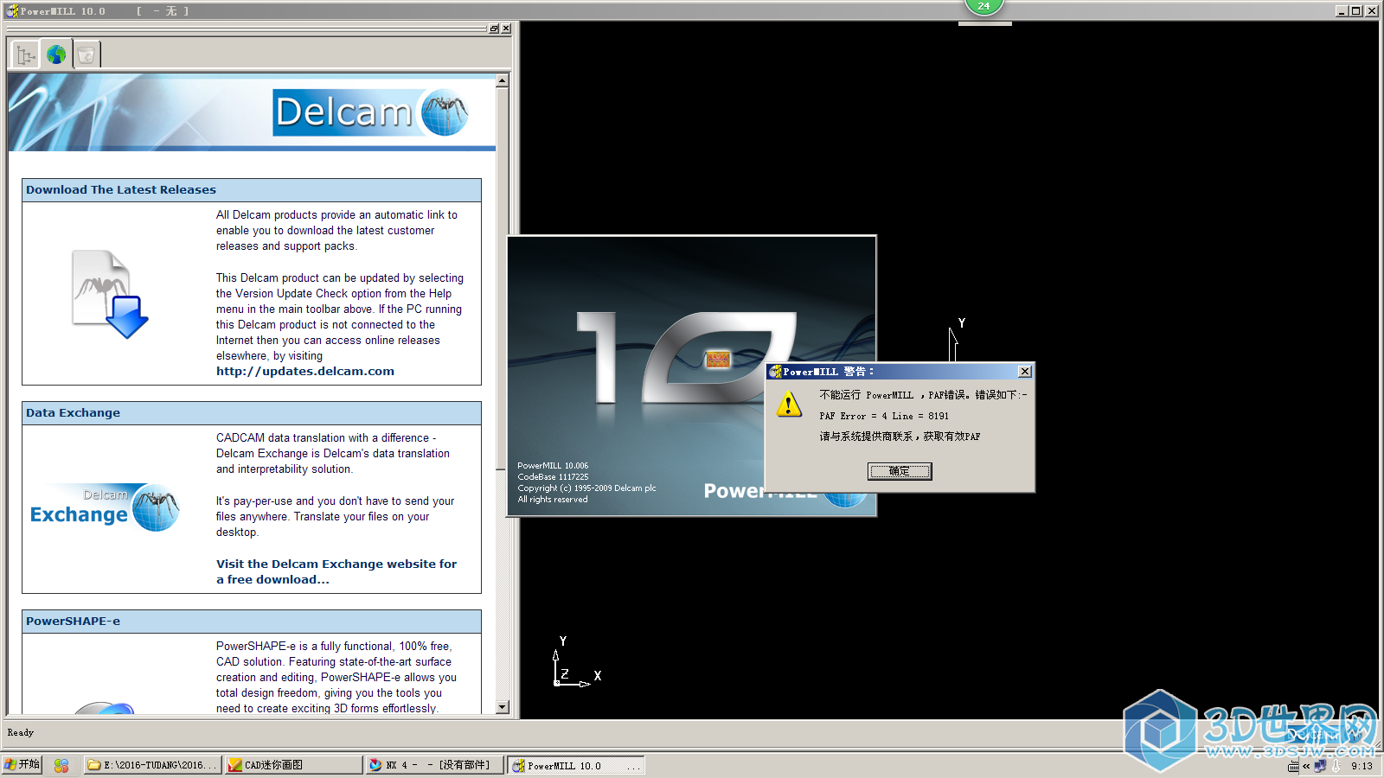Viewport: 1384px width, 778px height.
Task: Switch to CAD迷你画图 taskbar item
Action: coord(293,765)
